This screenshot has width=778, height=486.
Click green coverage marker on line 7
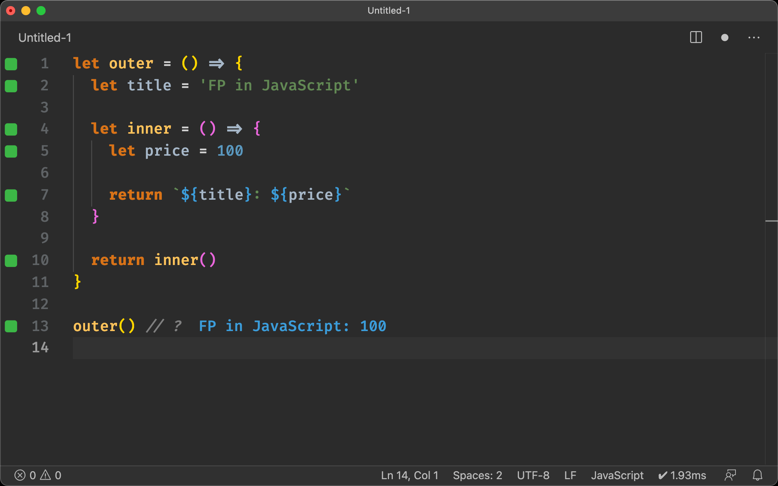11,195
